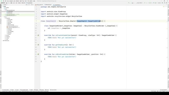Image resolution: width=169 pixels, height=95 pixels.
Task: Open TODO tool window
Action: [x=31, y=90]
